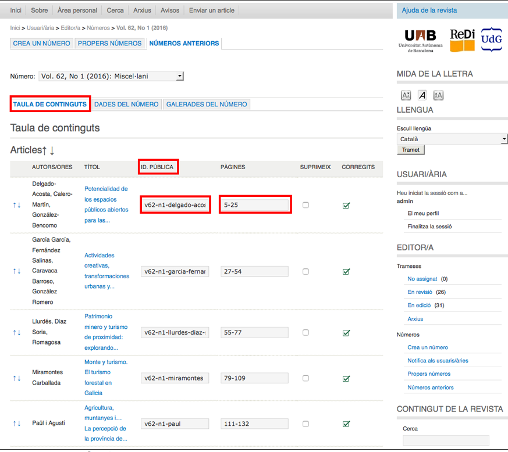Open the En revisió submissions link

(x=419, y=292)
